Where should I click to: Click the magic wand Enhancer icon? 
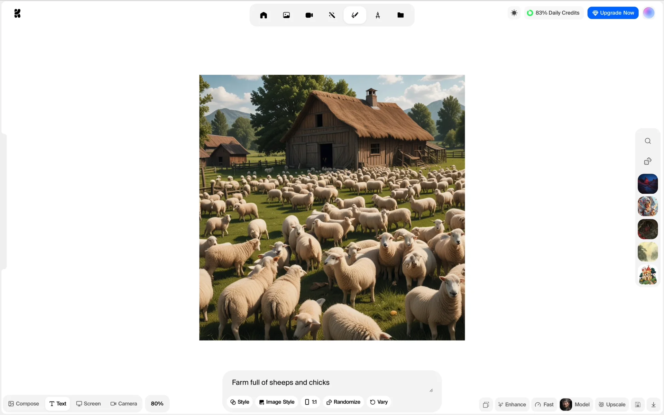pyautogui.click(x=332, y=15)
